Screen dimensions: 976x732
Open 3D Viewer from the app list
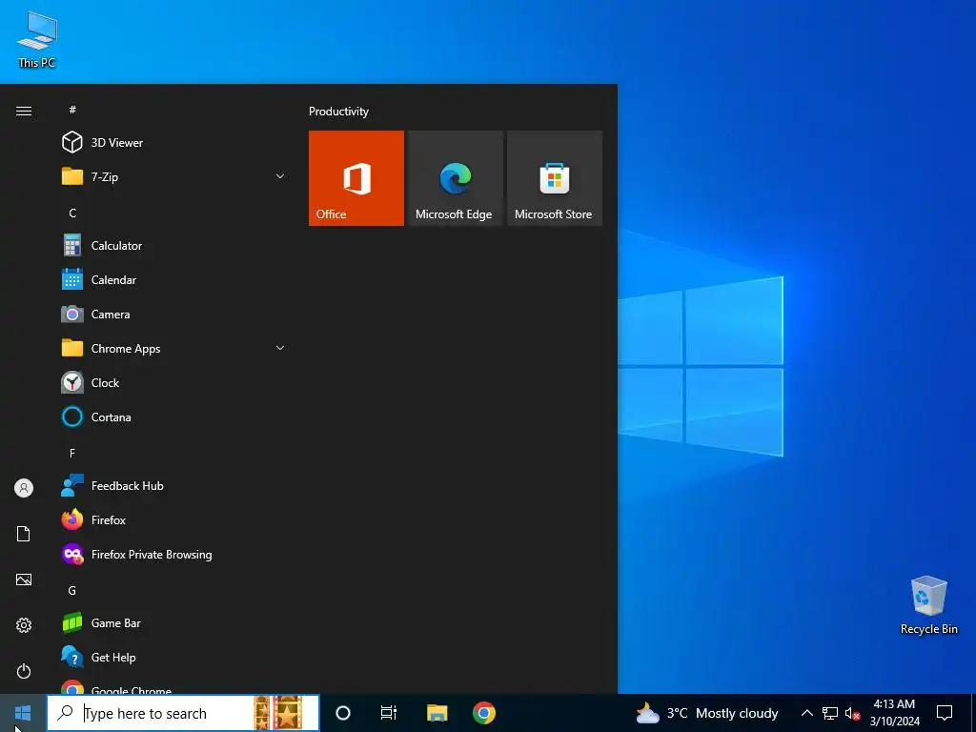pos(173,143)
